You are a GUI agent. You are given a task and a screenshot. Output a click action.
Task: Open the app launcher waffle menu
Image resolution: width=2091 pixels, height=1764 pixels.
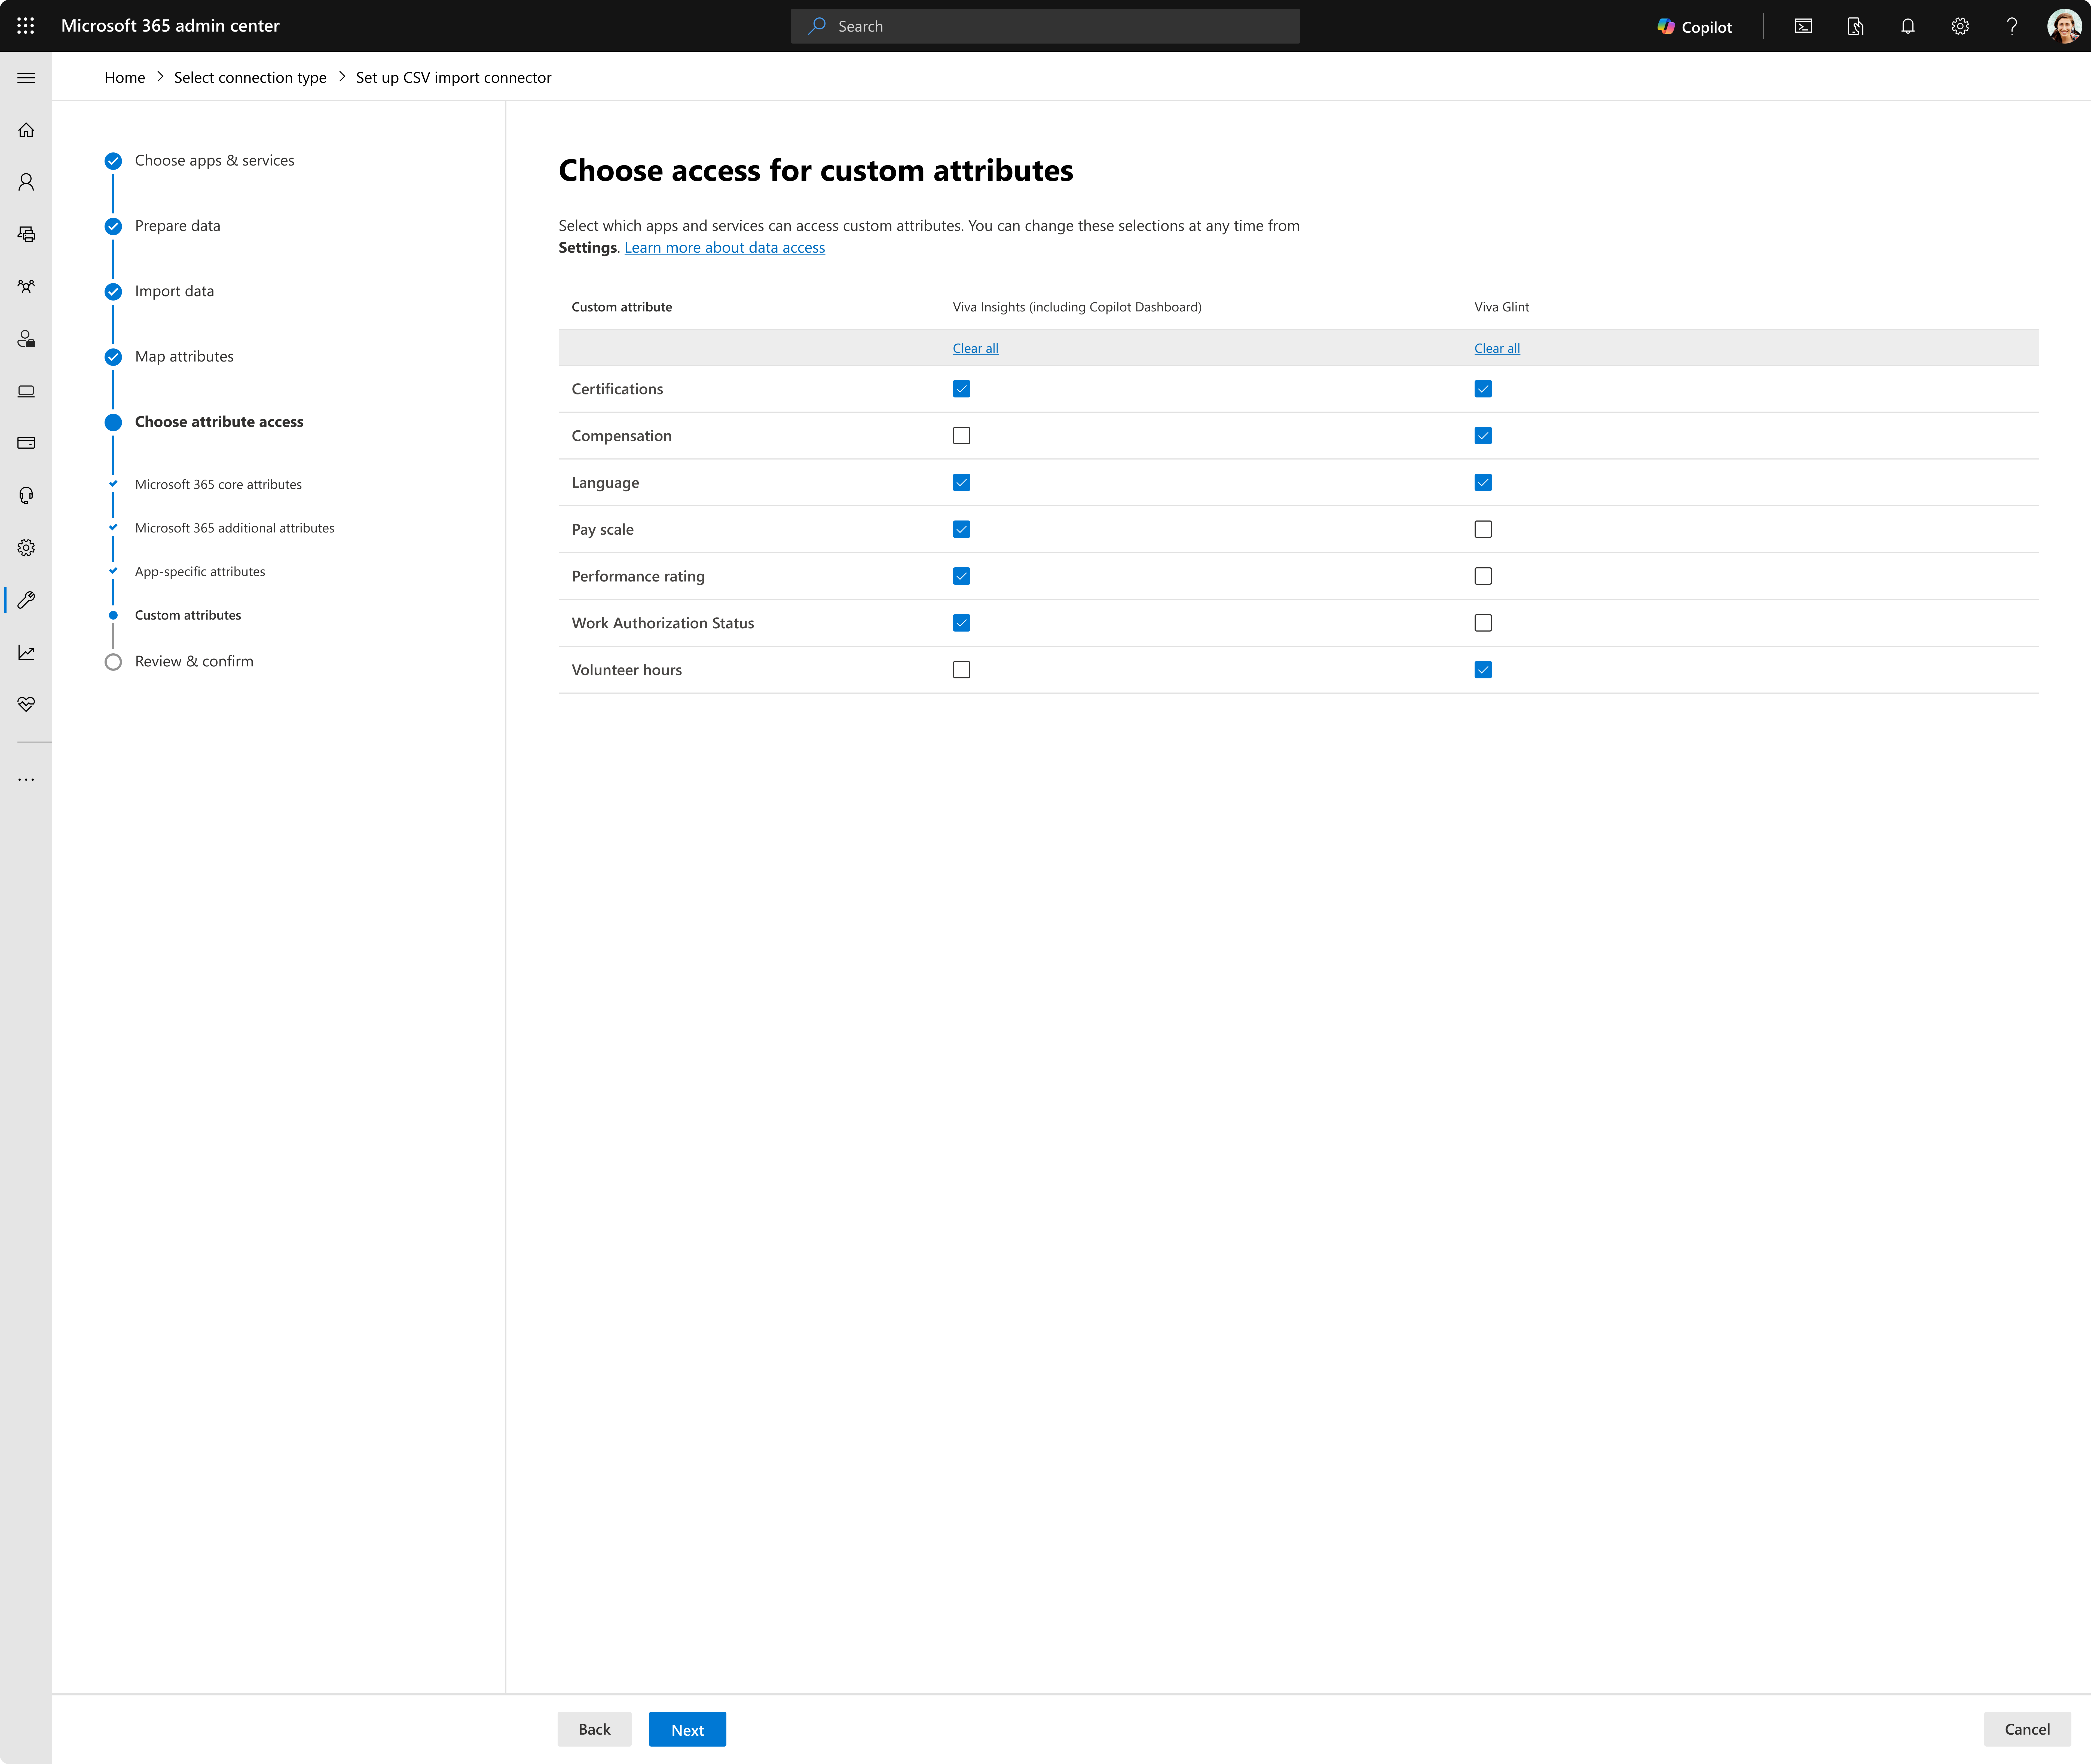coord(26,26)
